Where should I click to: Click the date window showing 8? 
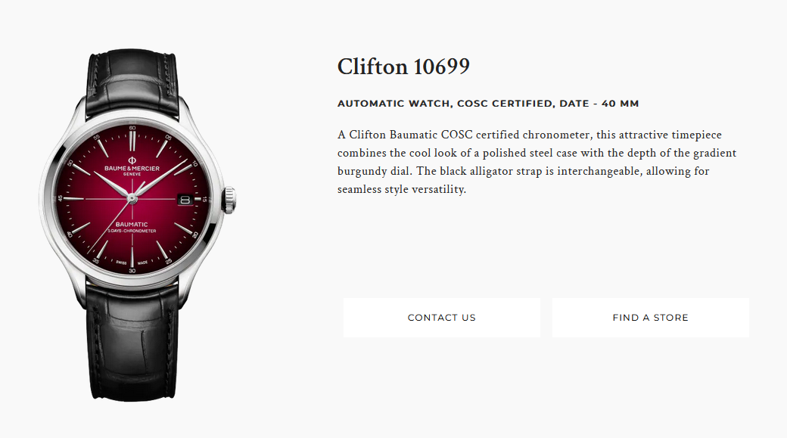[x=185, y=200]
